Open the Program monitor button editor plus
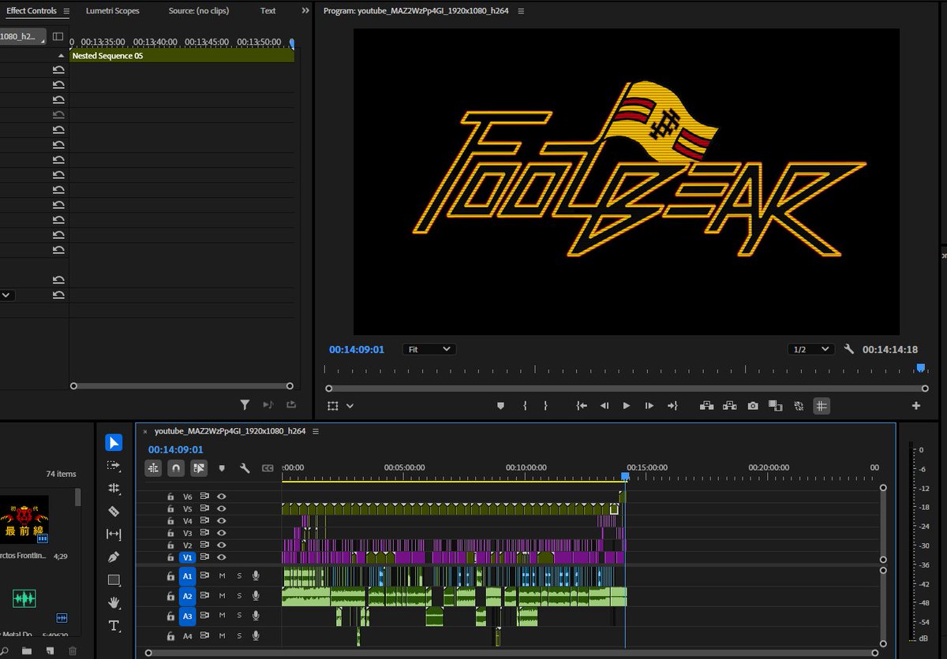Viewport: 947px width, 659px height. point(916,406)
